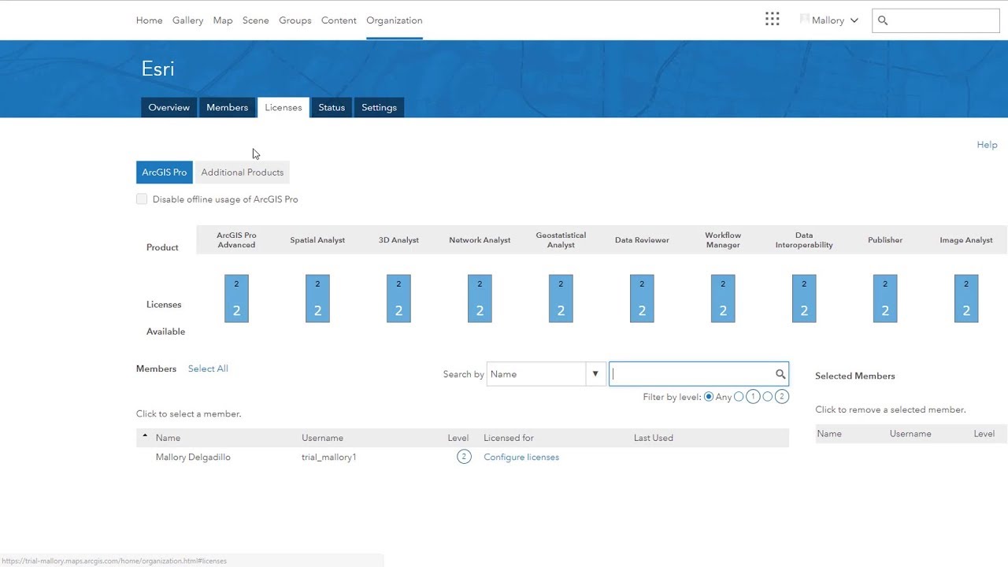Click the Publisher license bar

885,298
